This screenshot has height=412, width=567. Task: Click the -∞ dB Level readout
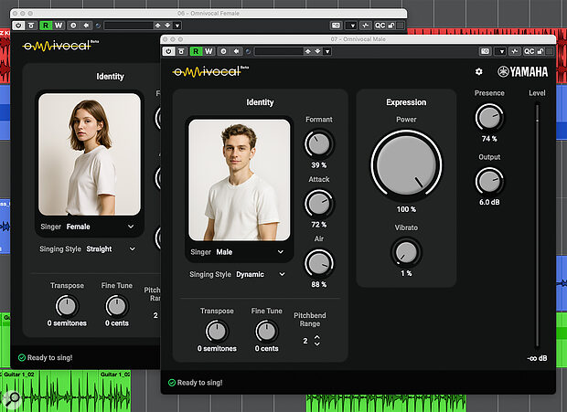[537, 359]
